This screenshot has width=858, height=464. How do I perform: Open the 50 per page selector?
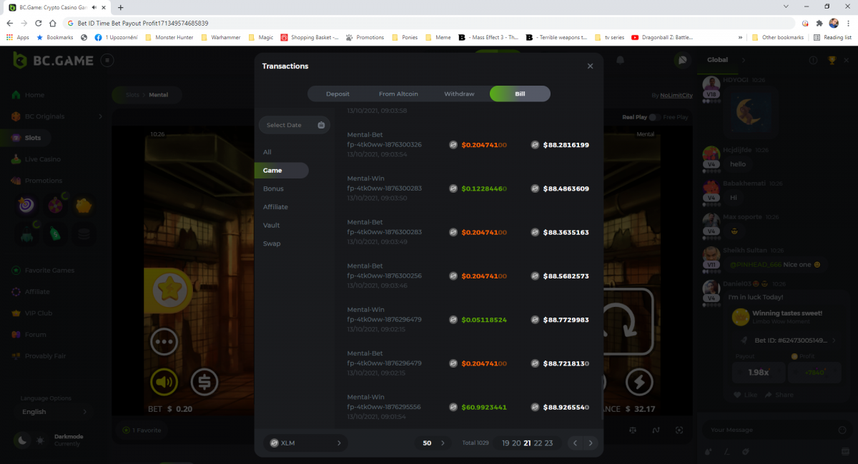(433, 443)
